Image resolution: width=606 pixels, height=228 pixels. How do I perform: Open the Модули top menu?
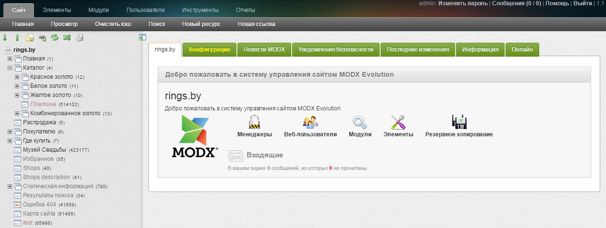coord(99,10)
